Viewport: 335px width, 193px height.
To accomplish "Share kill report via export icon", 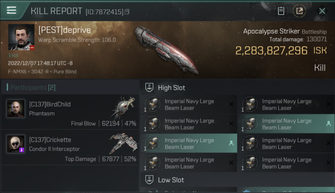I will [299, 11].
